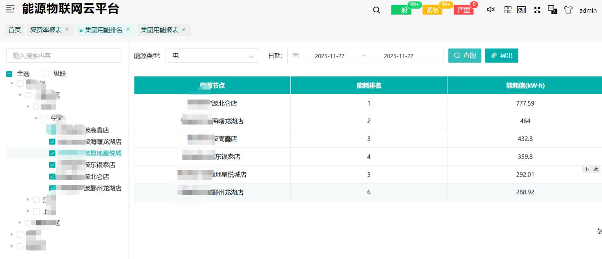Toggle the 全选 checkbox
602x259 pixels.
click(9, 74)
